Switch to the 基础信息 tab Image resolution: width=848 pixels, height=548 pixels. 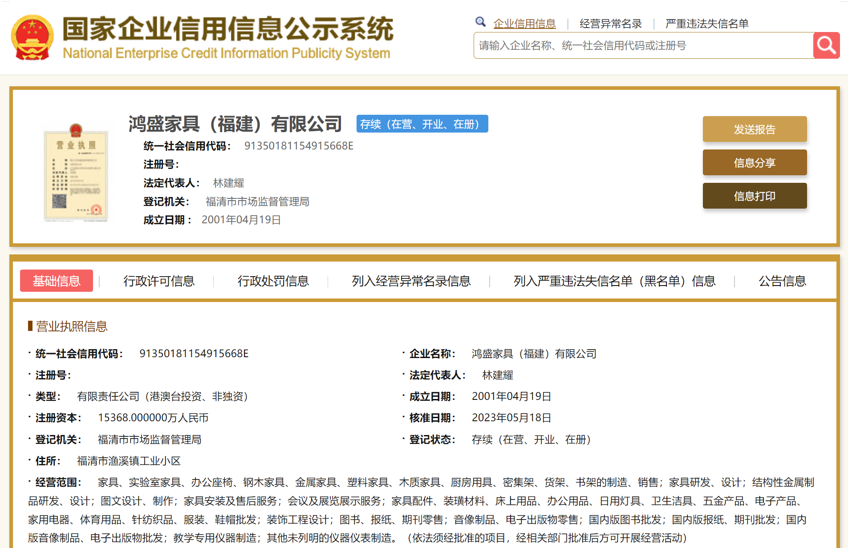(x=57, y=281)
